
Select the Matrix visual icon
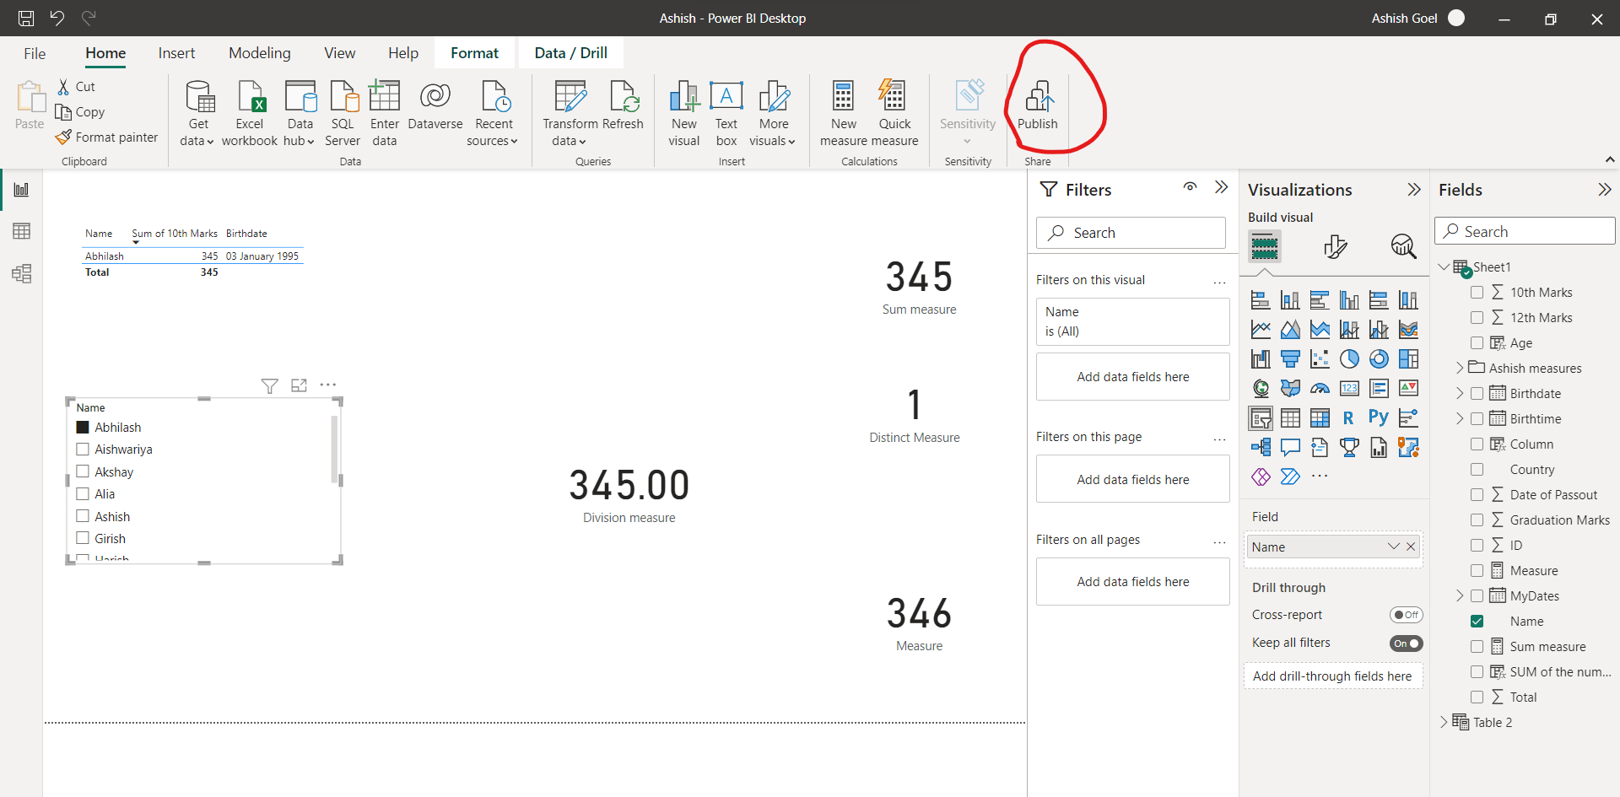coord(1320,417)
